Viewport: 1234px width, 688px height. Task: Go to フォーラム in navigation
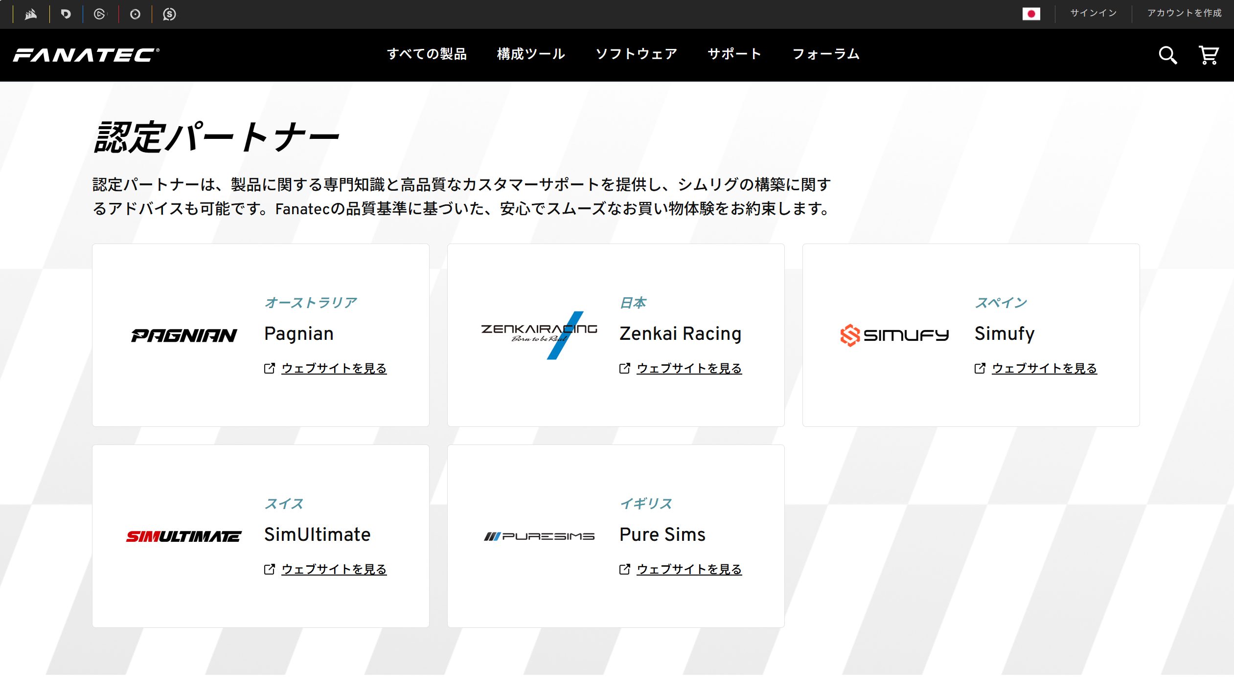(x=826, y=54)
